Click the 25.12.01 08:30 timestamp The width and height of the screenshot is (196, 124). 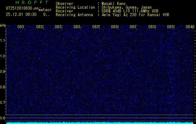click(x=21, y=14)
